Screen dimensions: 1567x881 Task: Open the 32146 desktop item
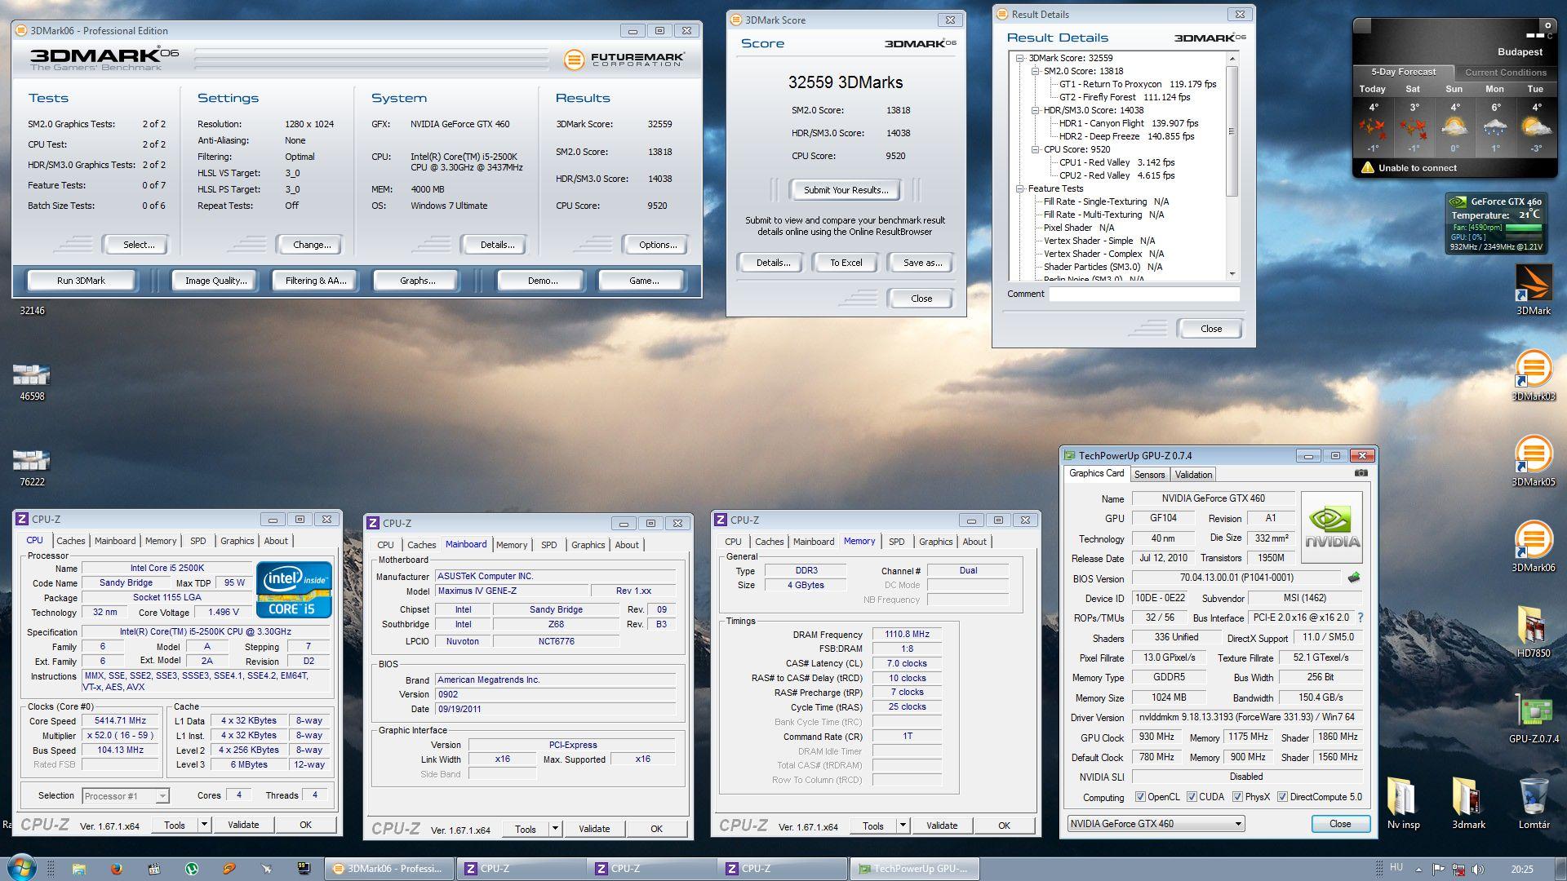tap(32, 310)
